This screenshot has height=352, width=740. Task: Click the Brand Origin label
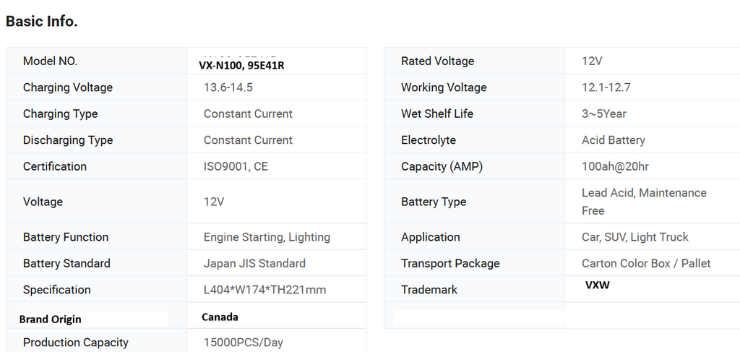point(50,319)
